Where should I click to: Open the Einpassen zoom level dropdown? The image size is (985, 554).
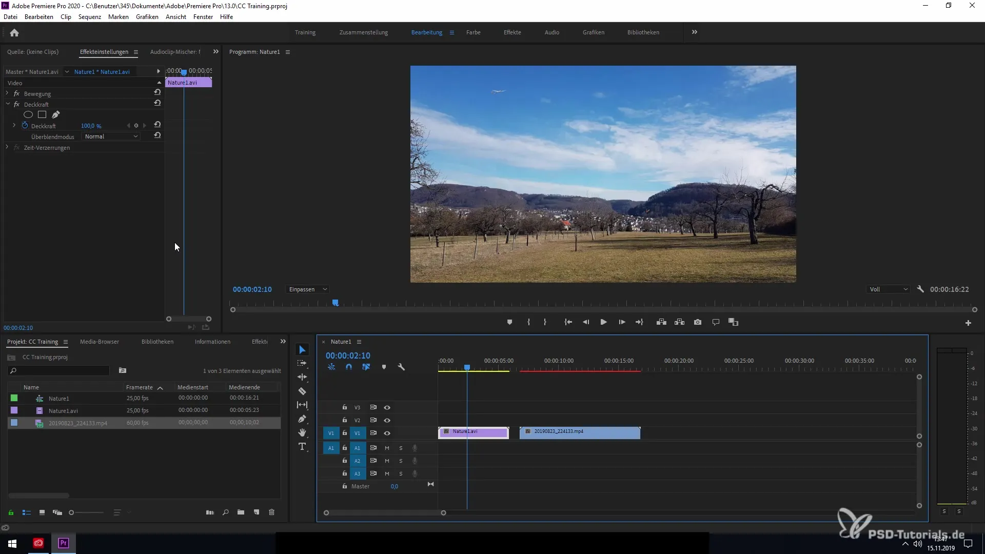pyautogui.click(x=307, y=289)
